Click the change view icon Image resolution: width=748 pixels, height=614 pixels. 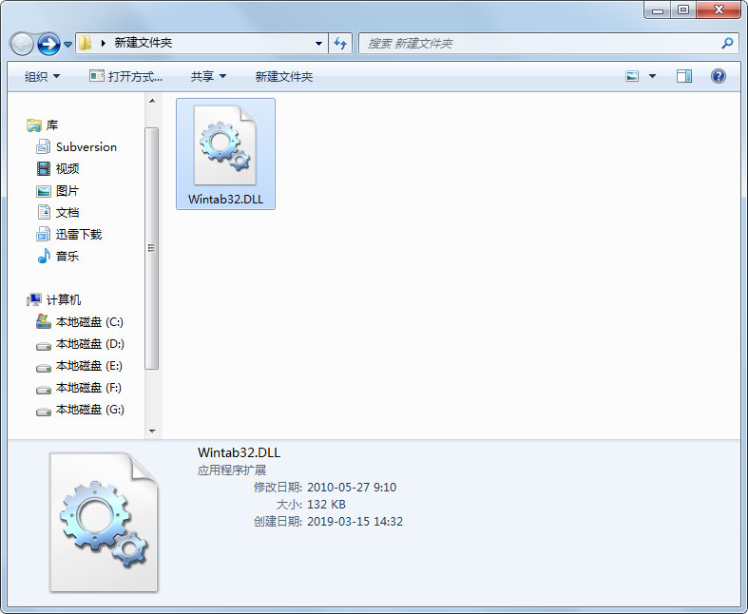pos(632,76)
